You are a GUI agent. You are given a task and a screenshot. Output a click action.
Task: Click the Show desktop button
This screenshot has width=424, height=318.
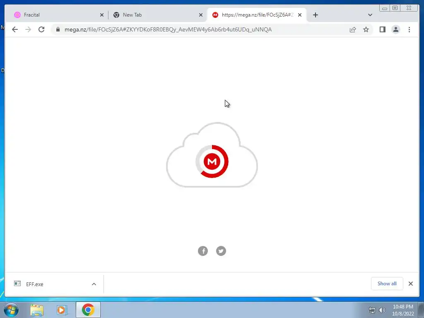click(421, 310)
